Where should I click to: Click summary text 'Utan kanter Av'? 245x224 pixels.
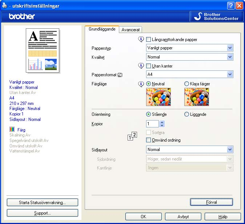23,93
